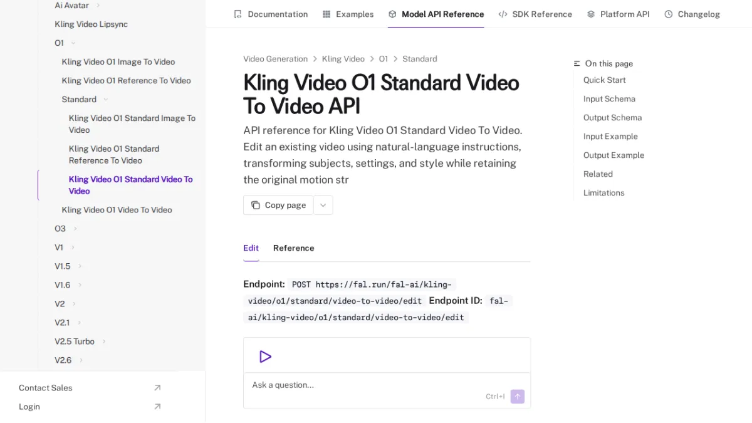The width and height of the screenshot is (752, 423).
Task: Open Ai Avatar in sidebar
Action: (x=71, y=6)
